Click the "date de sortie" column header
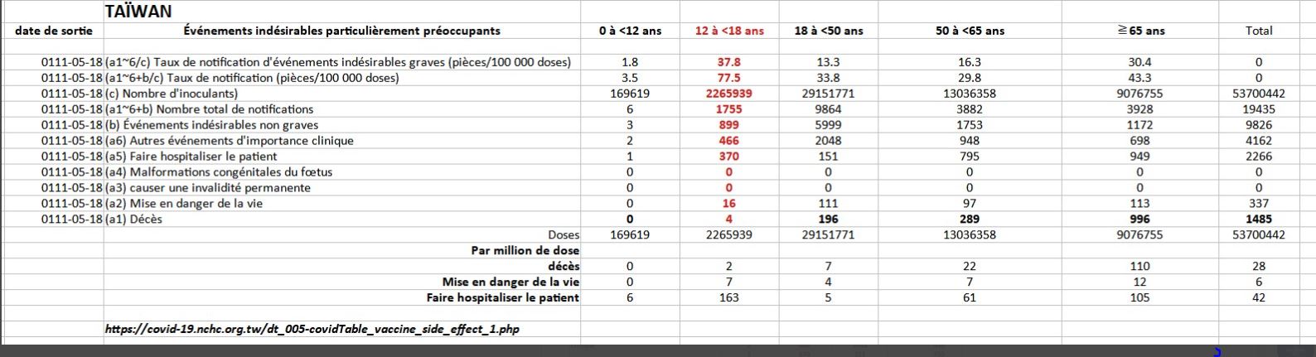 [x=54, y=31]
